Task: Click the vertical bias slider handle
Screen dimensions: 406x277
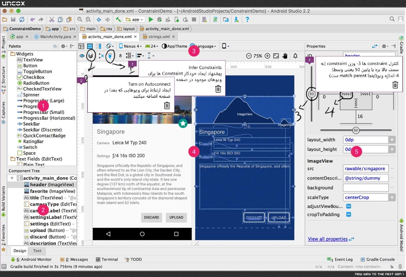Action: tap(312, 94)
